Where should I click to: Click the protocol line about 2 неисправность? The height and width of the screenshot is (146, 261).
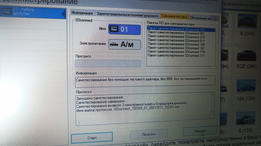(132, 105)
